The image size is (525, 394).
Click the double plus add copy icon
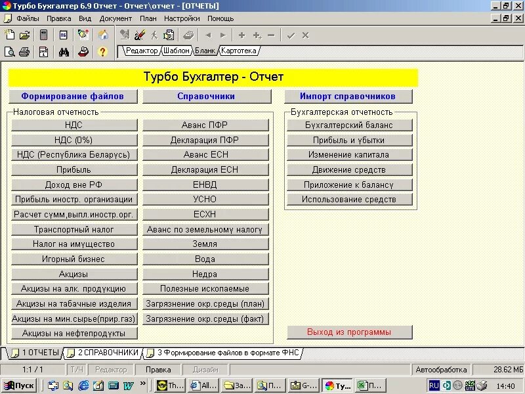pyautogui.click(x=257, y=35)
